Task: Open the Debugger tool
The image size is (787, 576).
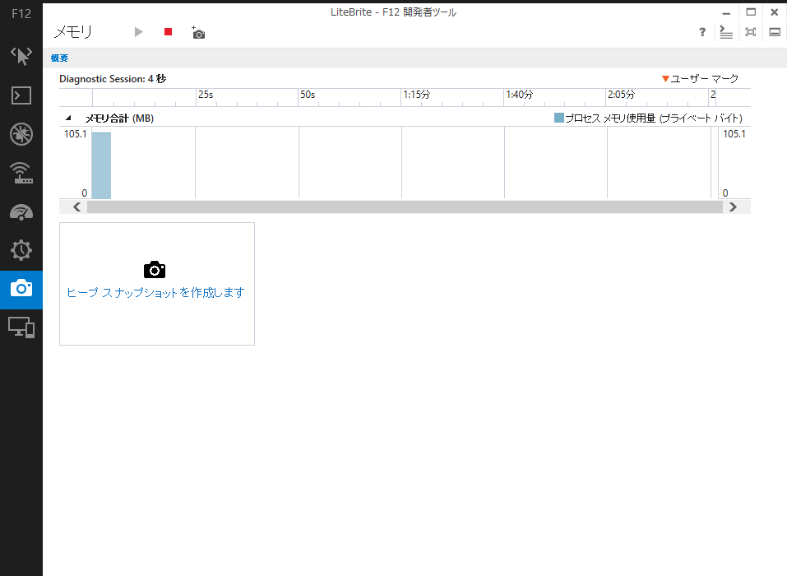Action: [21, 134]
